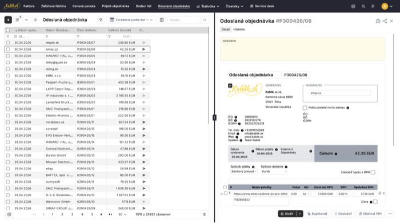Go to the next page with the single arrow
Image resolution: width=400 pixels, height=224 pixels.
click(x=101, y=214)
